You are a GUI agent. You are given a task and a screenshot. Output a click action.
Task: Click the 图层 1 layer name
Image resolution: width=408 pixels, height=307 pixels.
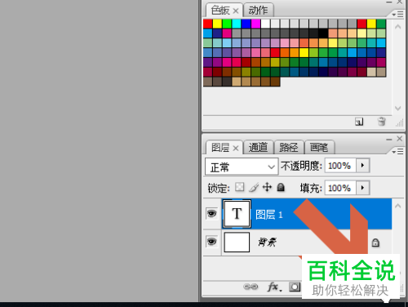coord(269,215)
